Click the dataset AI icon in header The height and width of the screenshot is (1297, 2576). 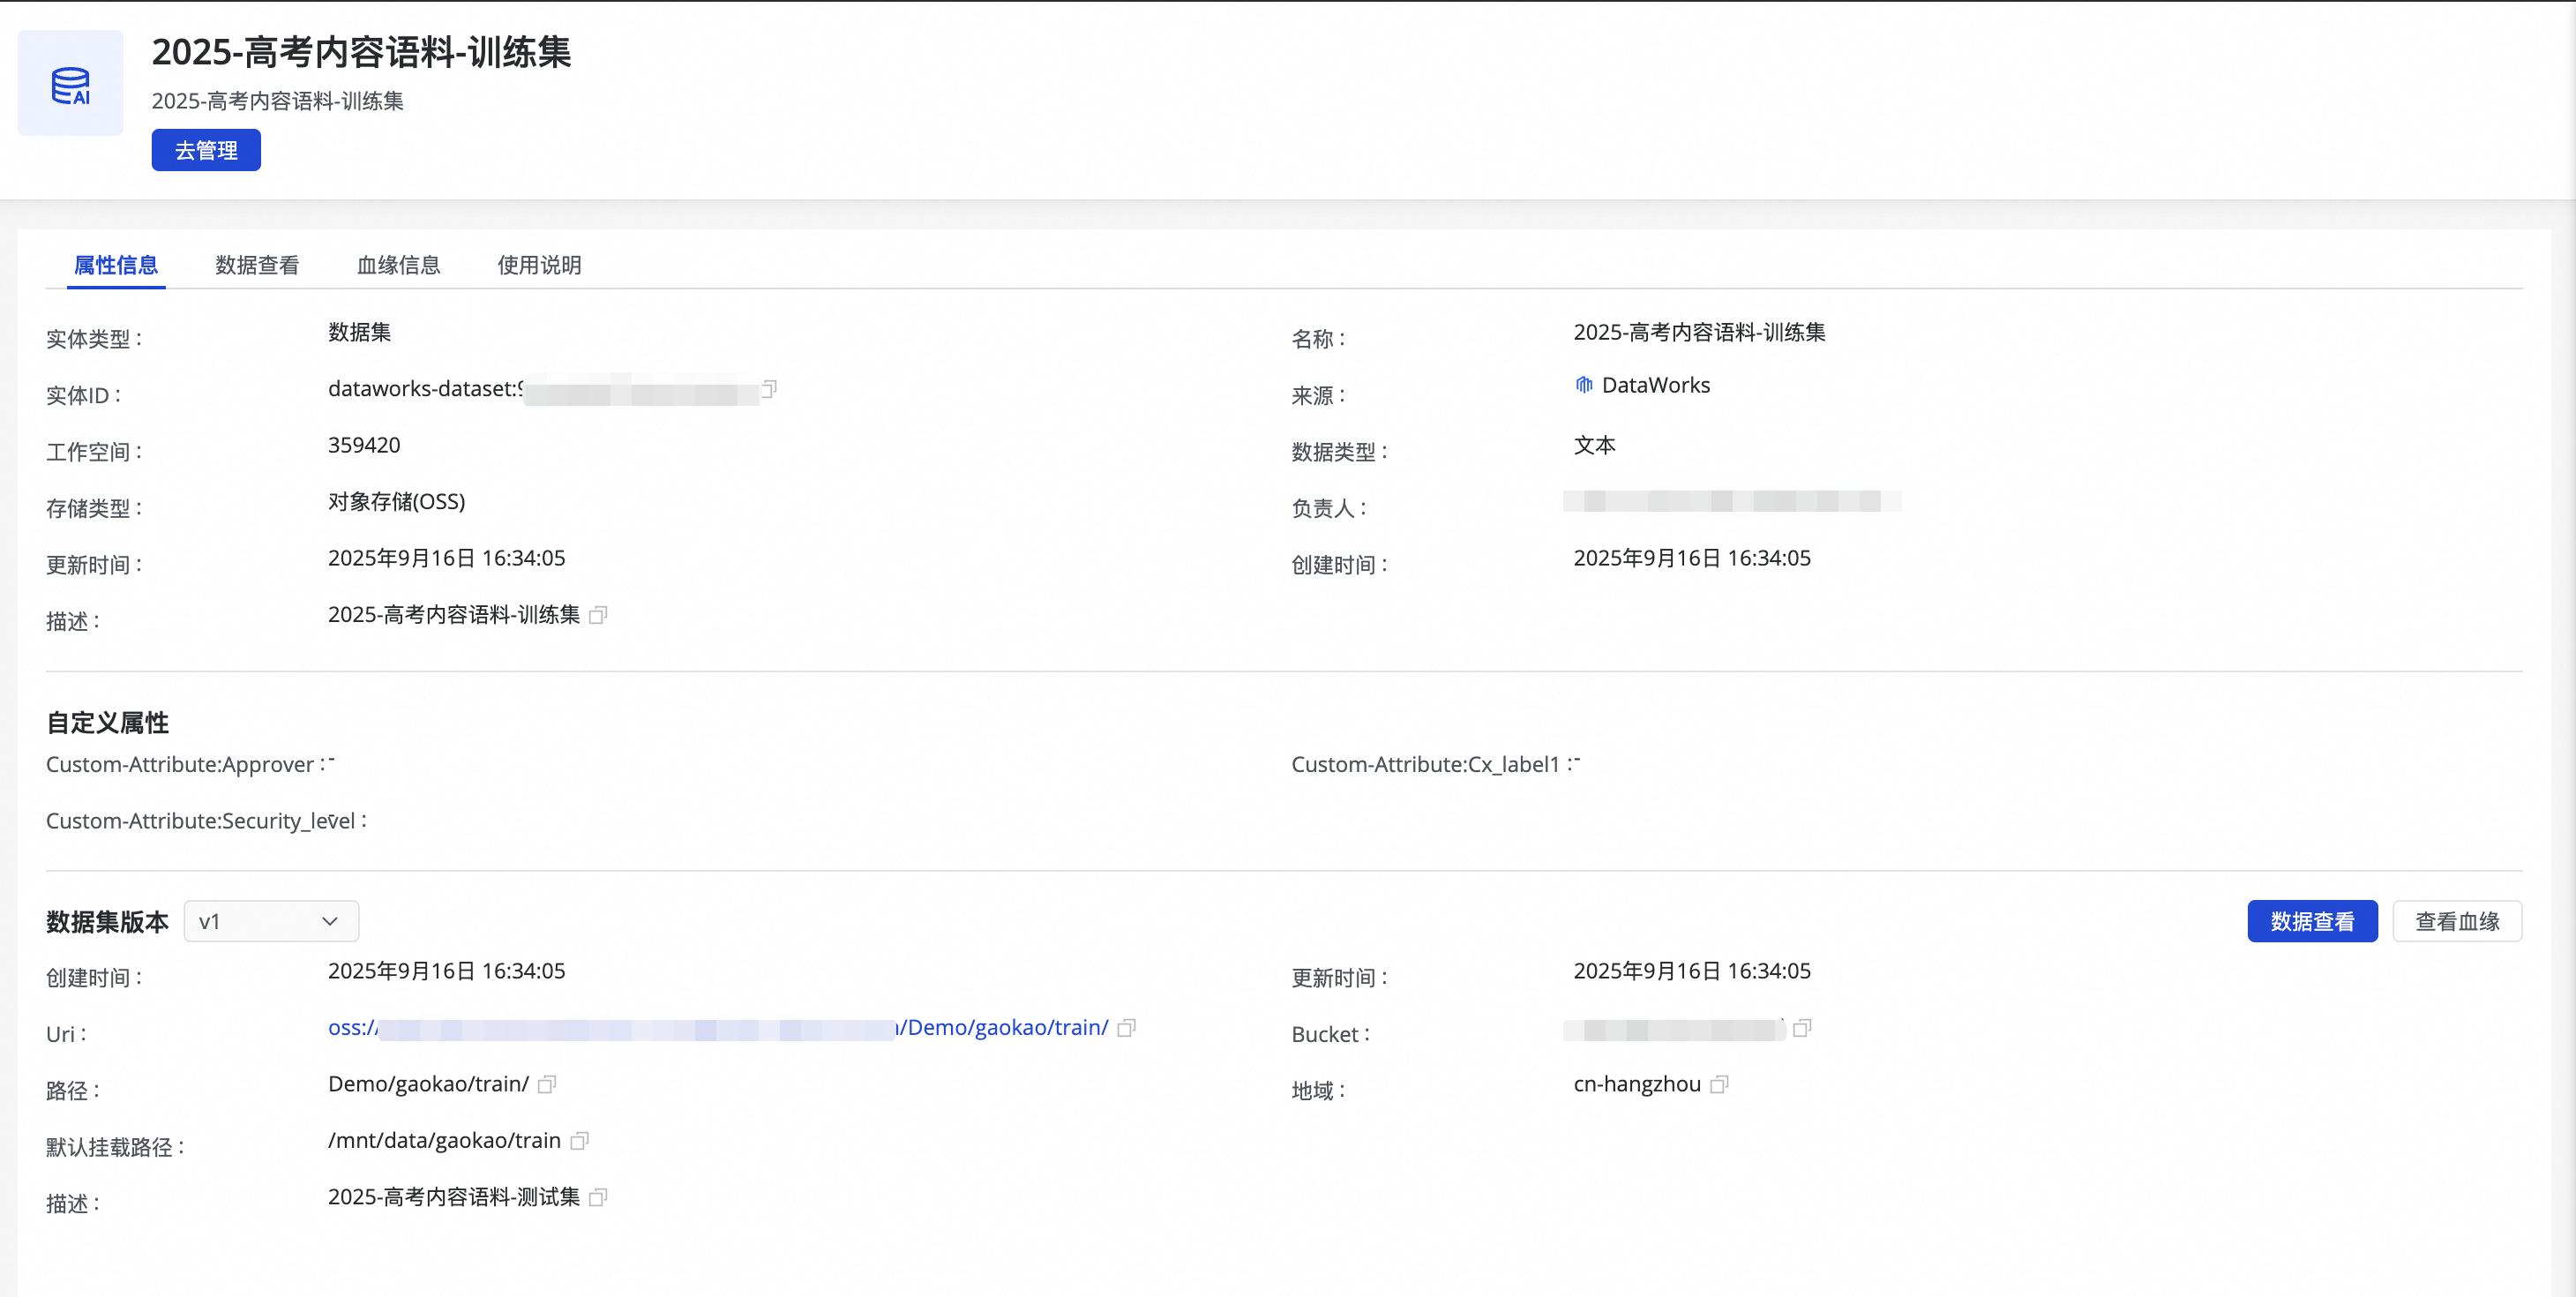pyautogui.click(x=71, y=84)
